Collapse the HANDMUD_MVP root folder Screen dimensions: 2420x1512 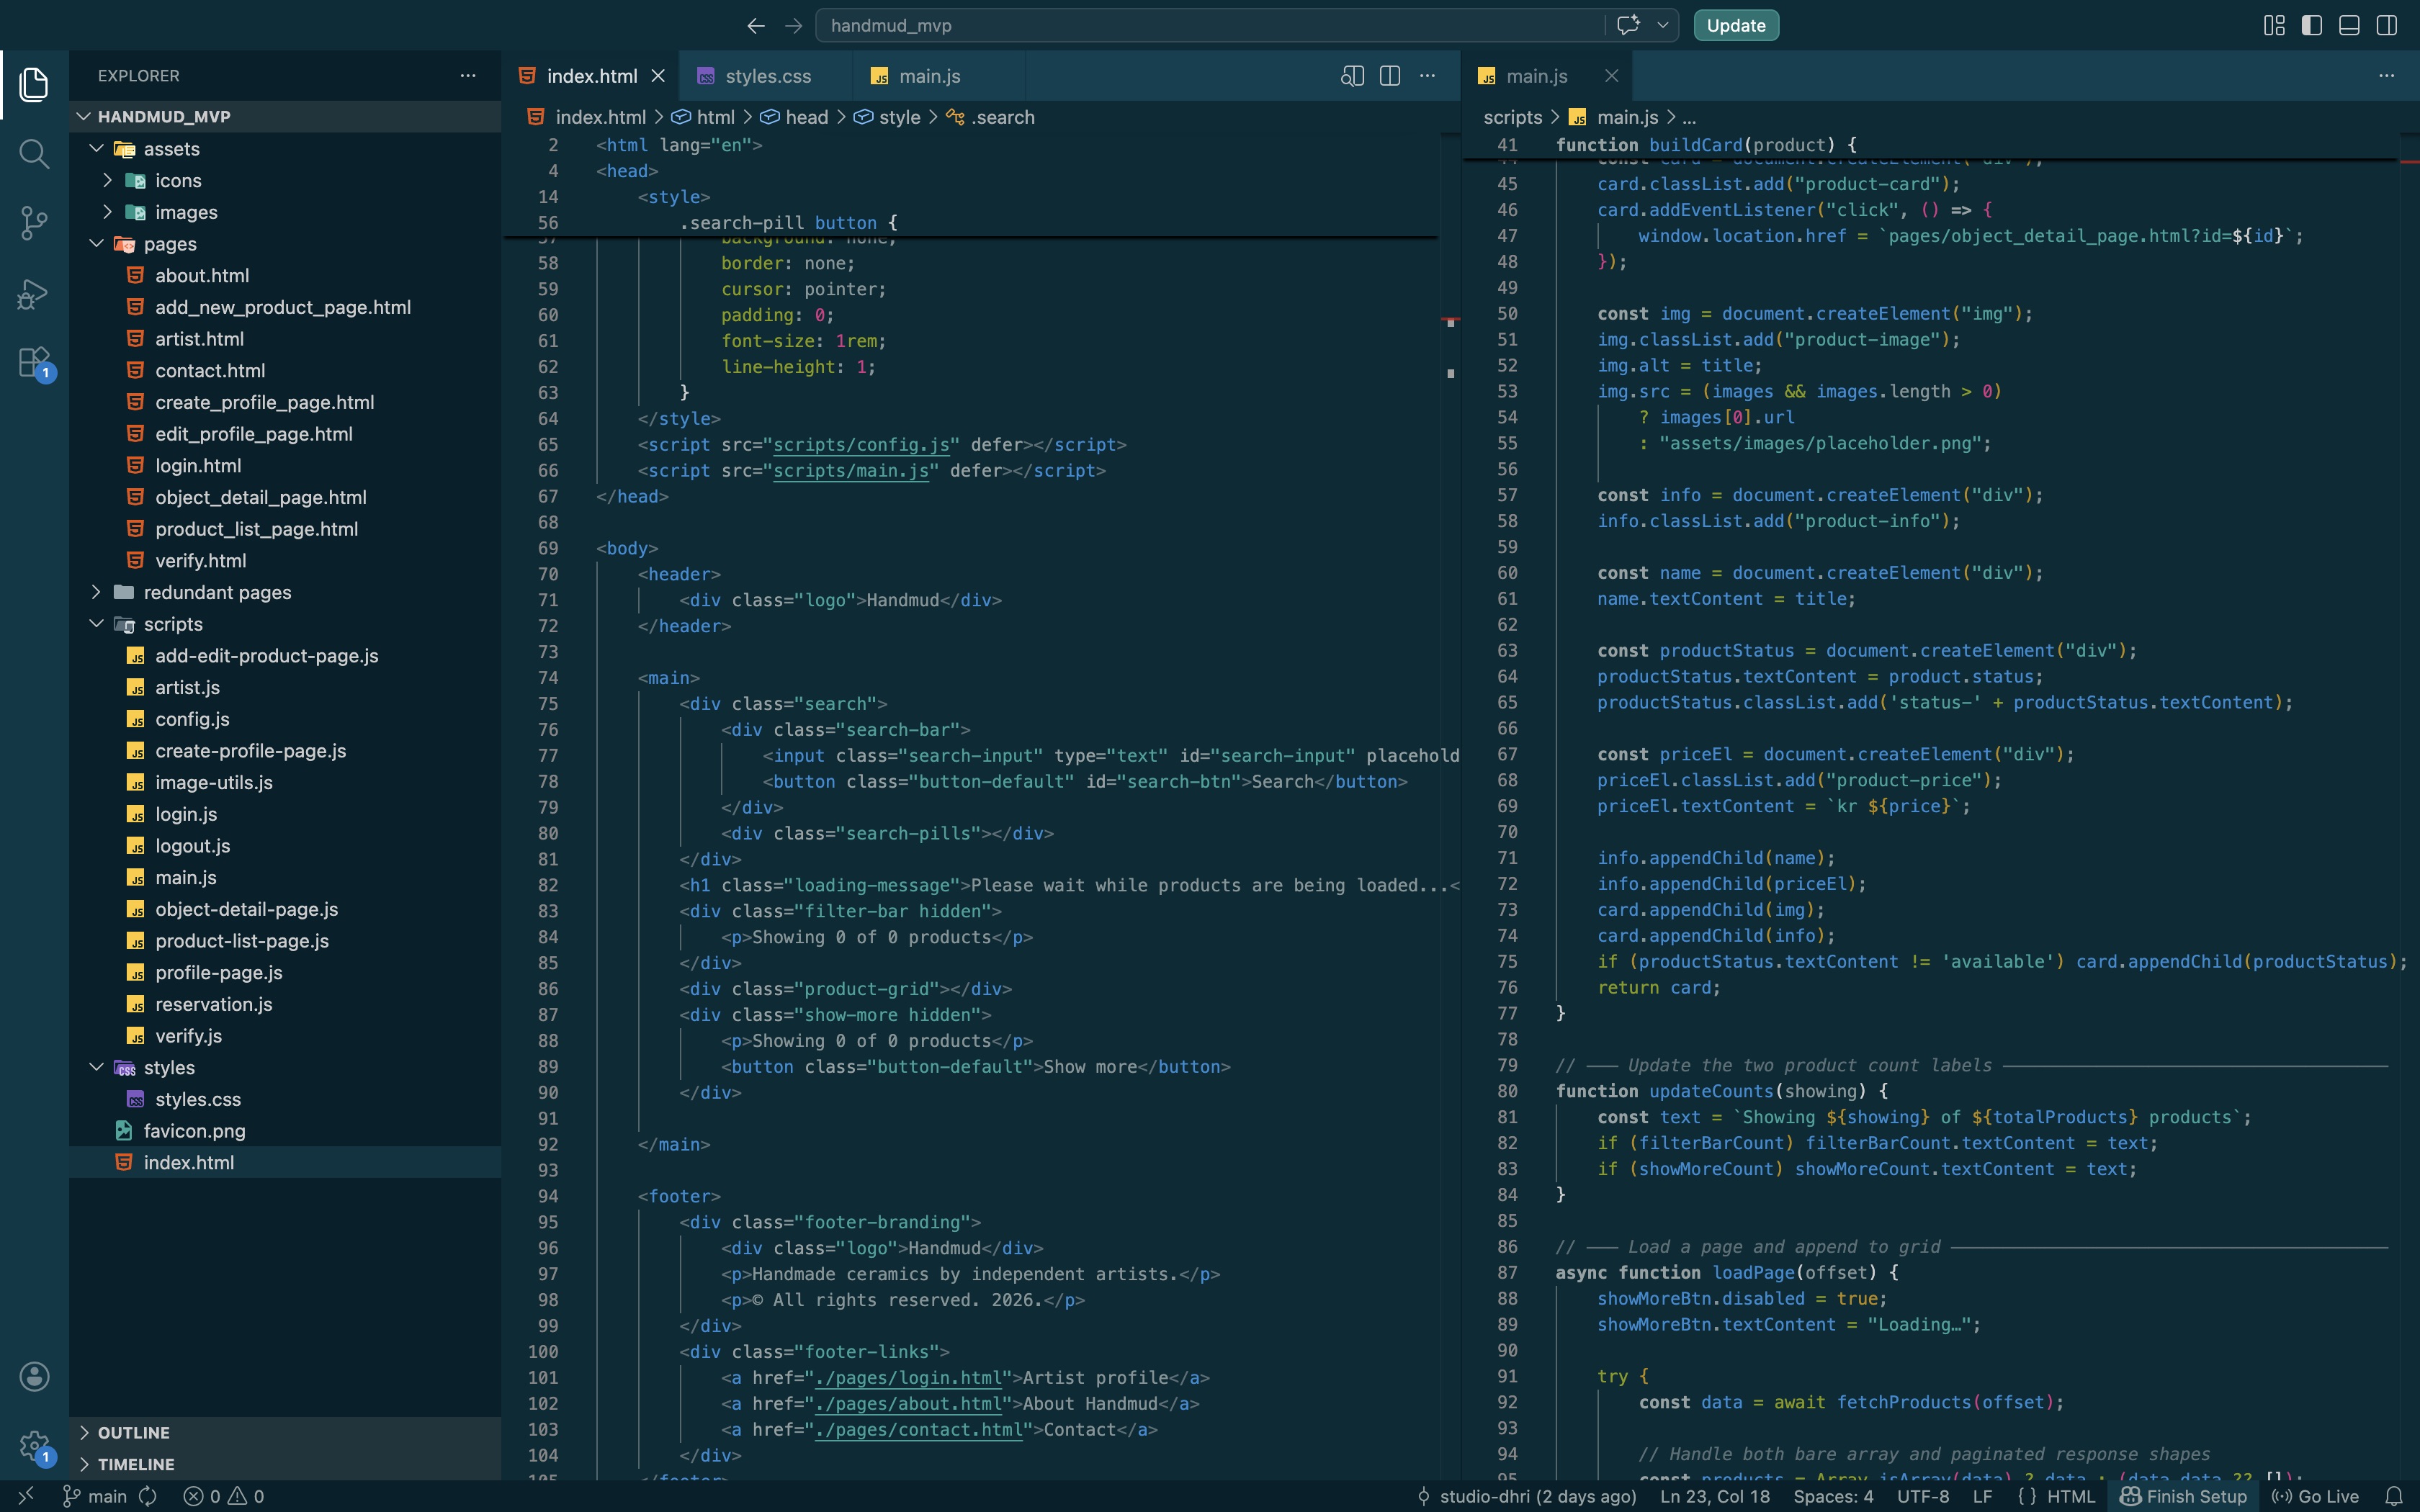[84, 116]
